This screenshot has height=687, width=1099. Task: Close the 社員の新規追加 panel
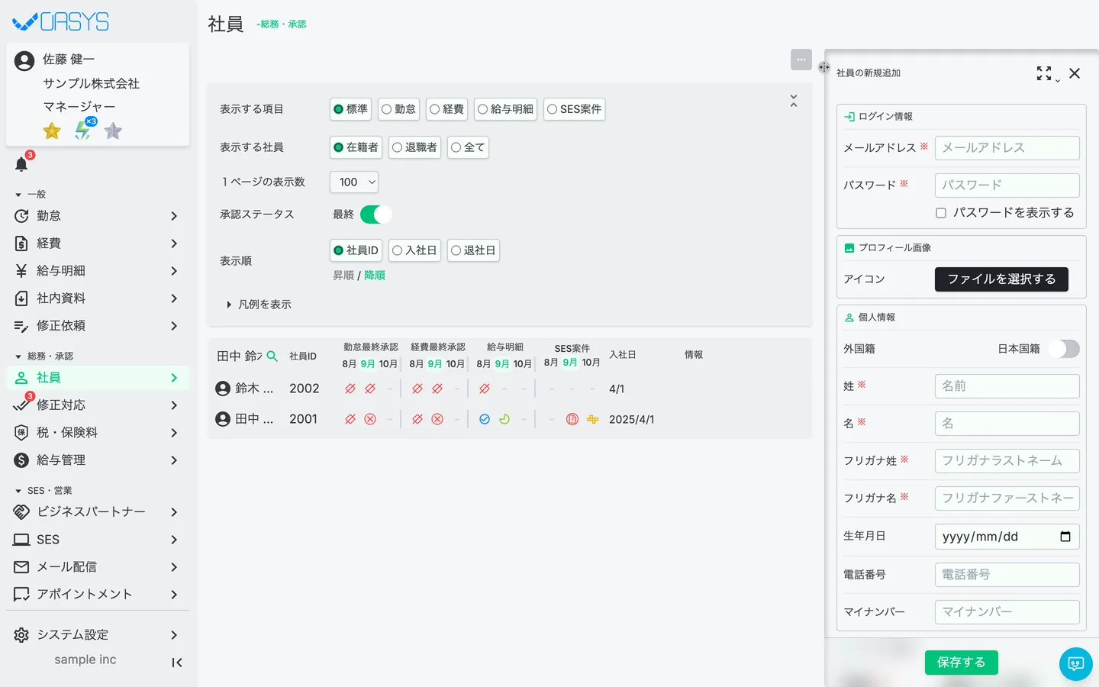[1075, 73]
